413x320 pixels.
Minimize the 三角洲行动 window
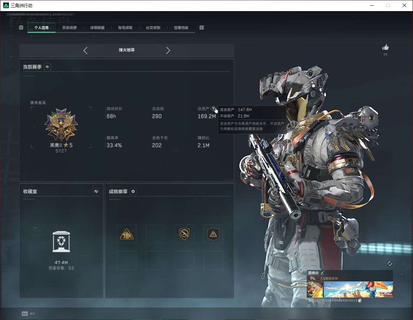point(372,5)
